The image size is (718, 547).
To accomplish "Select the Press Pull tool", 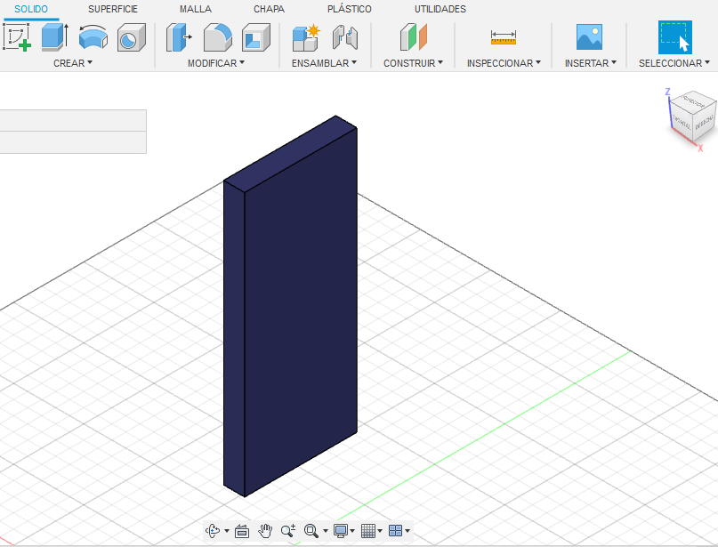I will 179,37.
